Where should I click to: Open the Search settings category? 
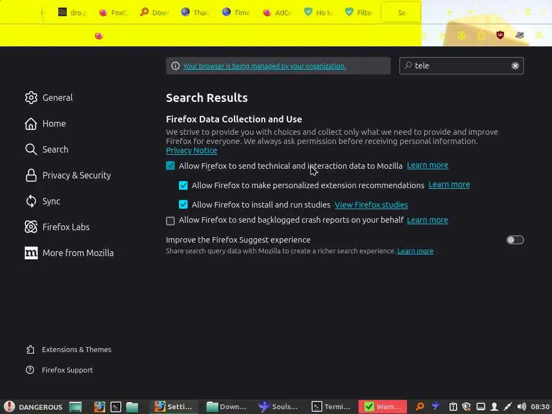[x=46, y=149]
